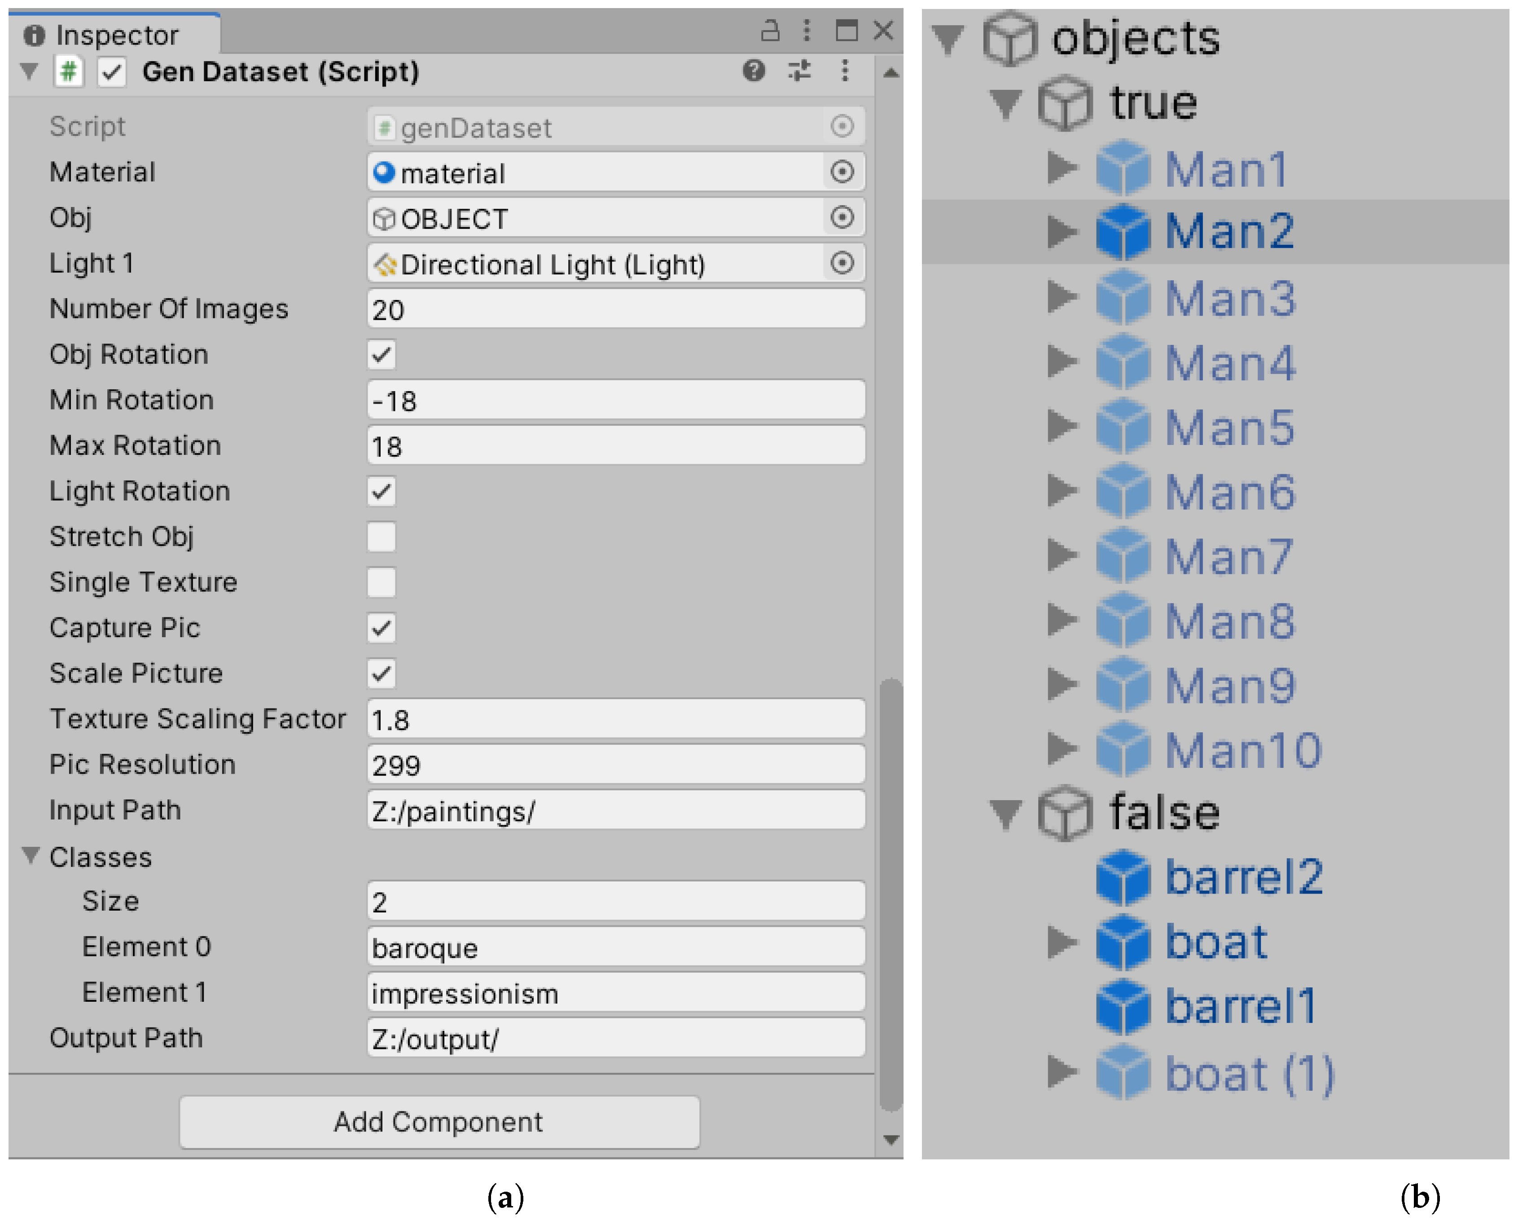Enable the Stretch Obj checkbox

(381, 537)
